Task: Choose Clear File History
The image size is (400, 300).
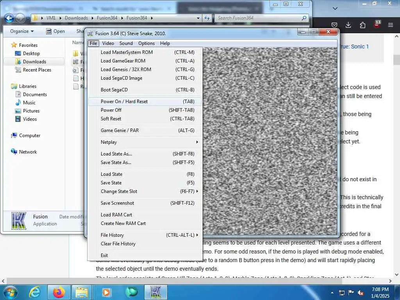Action: (145, 244)
